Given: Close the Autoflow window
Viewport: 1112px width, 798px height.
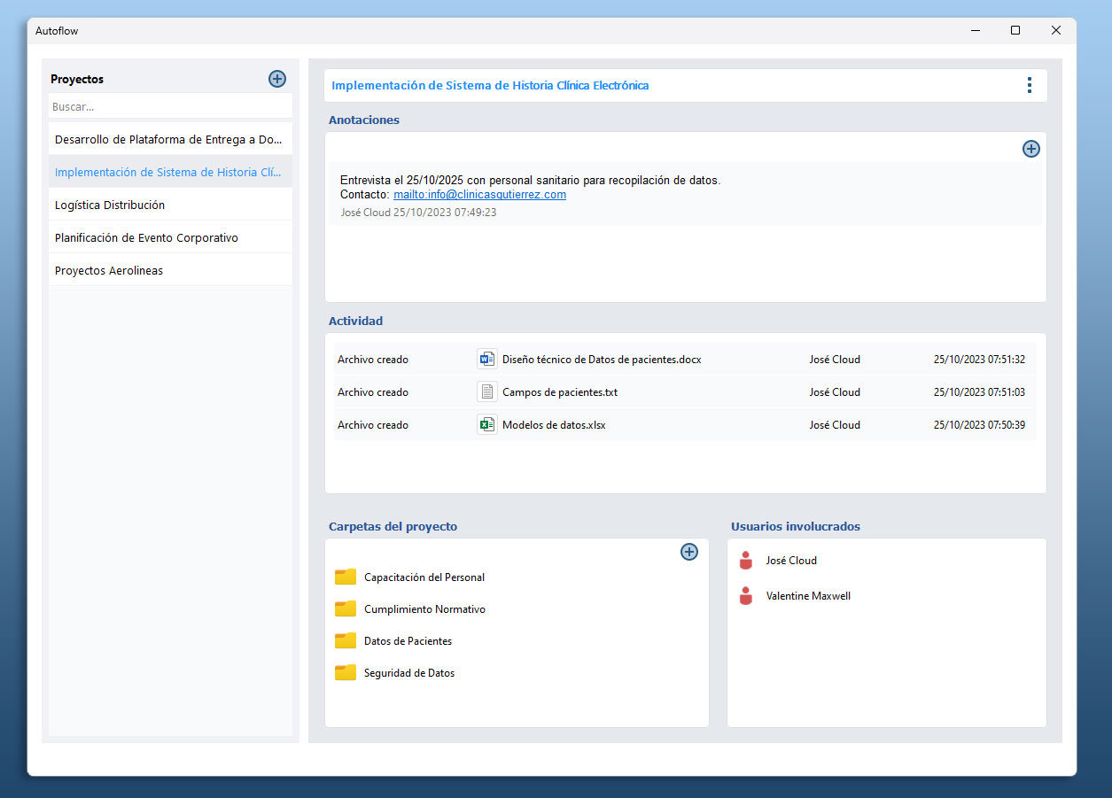Looking at the screenshot, I should (1056, 30).
